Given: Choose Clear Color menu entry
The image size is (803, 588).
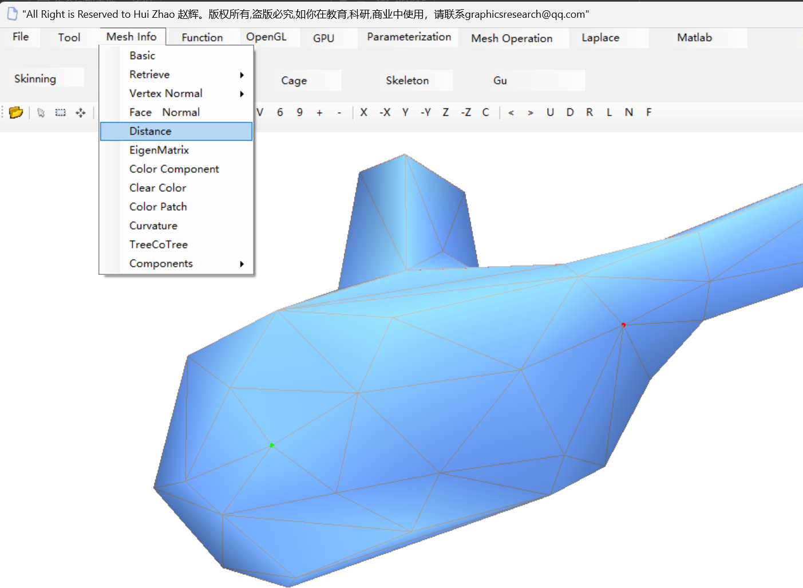Looking at the screenshot, I should 176,188.
